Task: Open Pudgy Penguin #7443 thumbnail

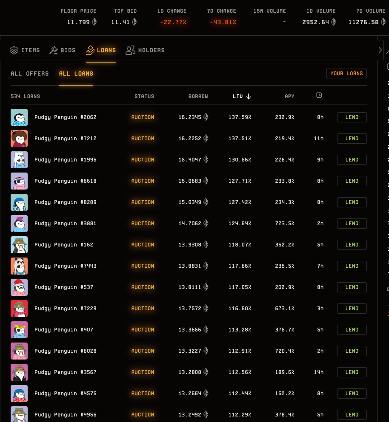Action: coord(19,266)
